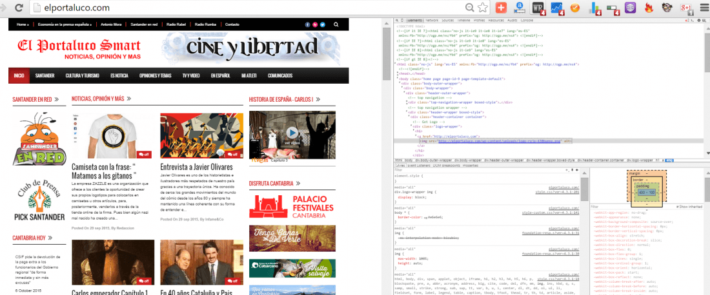Click the 430 × 100 content box in metrics
Viewport: 710px width, 295px height.
(646, 193)
